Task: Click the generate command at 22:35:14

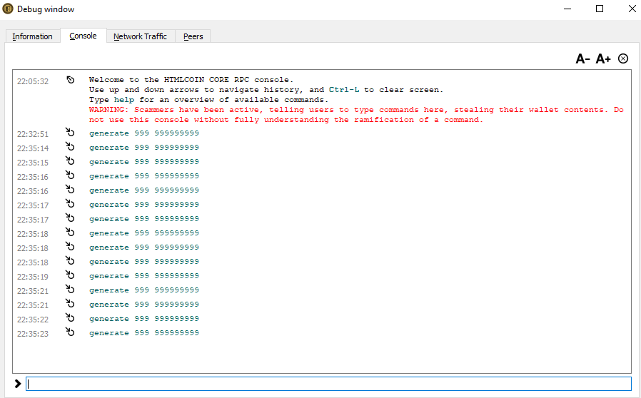Action: coord(144,148)
